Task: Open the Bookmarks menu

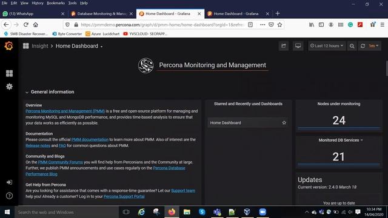Action: (x=56, y=3)
